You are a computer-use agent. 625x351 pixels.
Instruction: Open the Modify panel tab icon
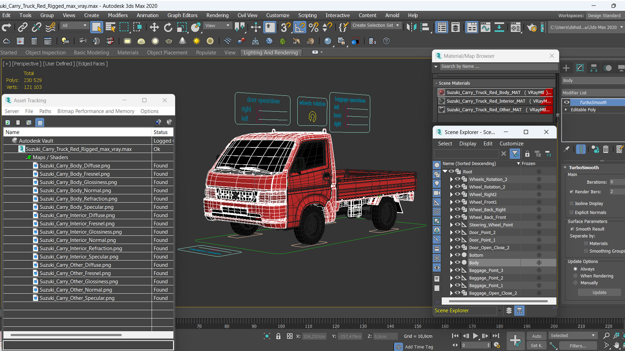point(580,68)
